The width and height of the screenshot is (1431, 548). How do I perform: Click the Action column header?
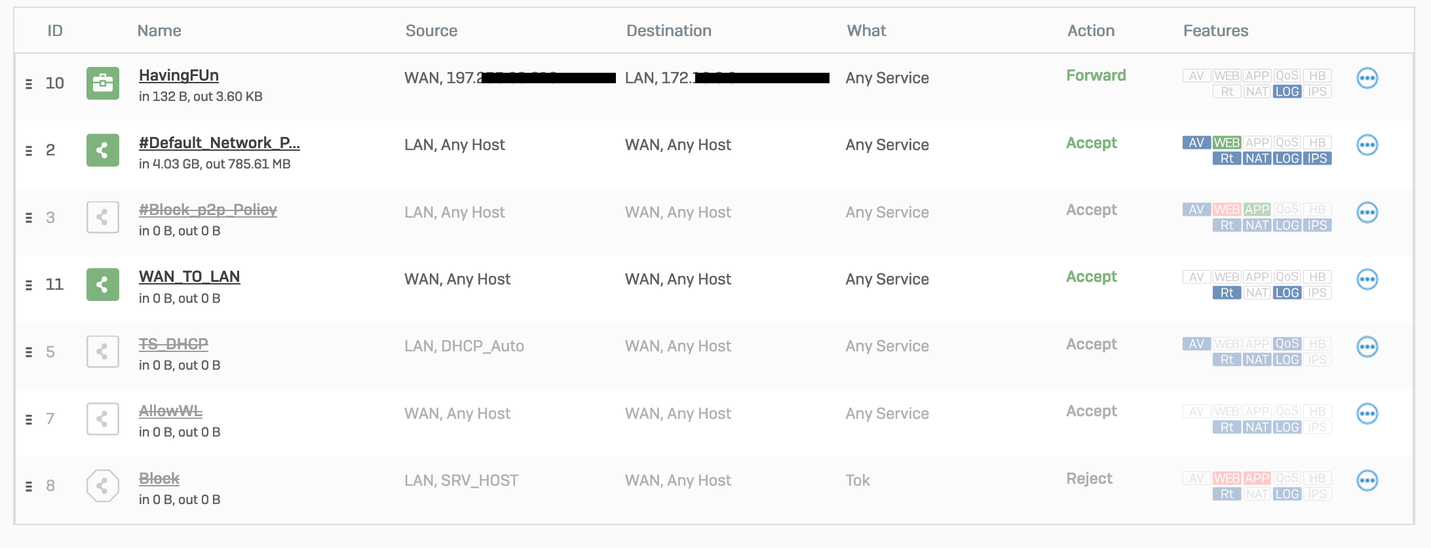click(1090, 31)
